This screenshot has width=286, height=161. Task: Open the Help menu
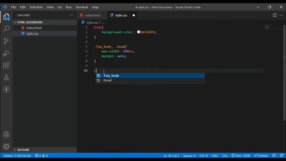pyautogui.click(x=95, y=7)
